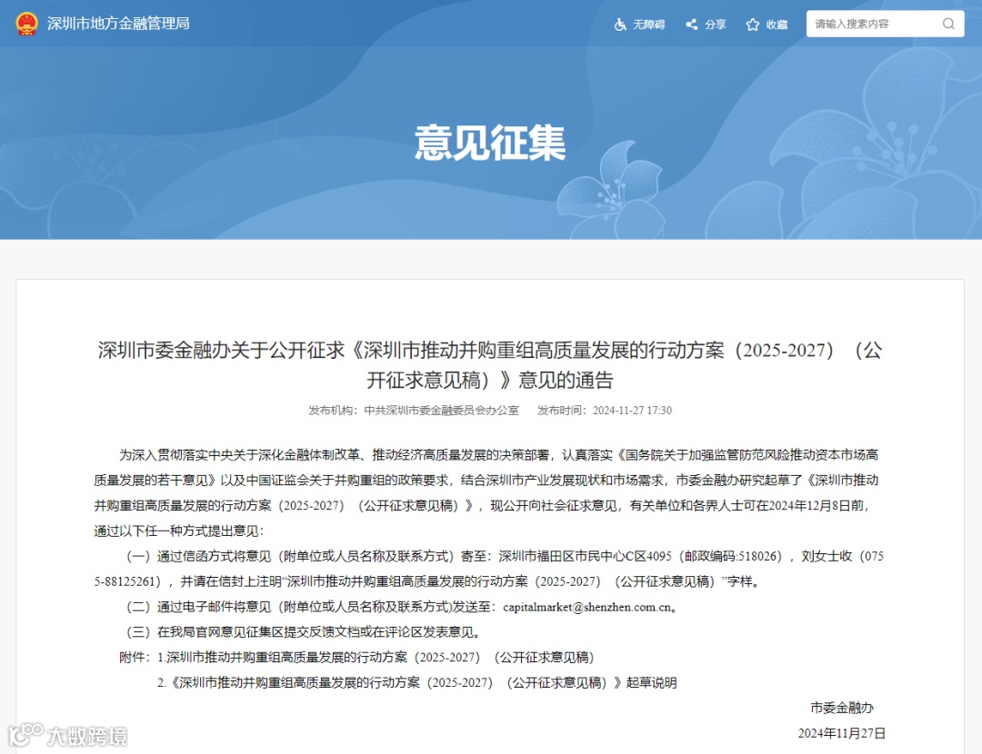Click the date 2024年11月27日 at the bottom
The height and width of the screenshot is (754, 982).
(x=842, y=733)
